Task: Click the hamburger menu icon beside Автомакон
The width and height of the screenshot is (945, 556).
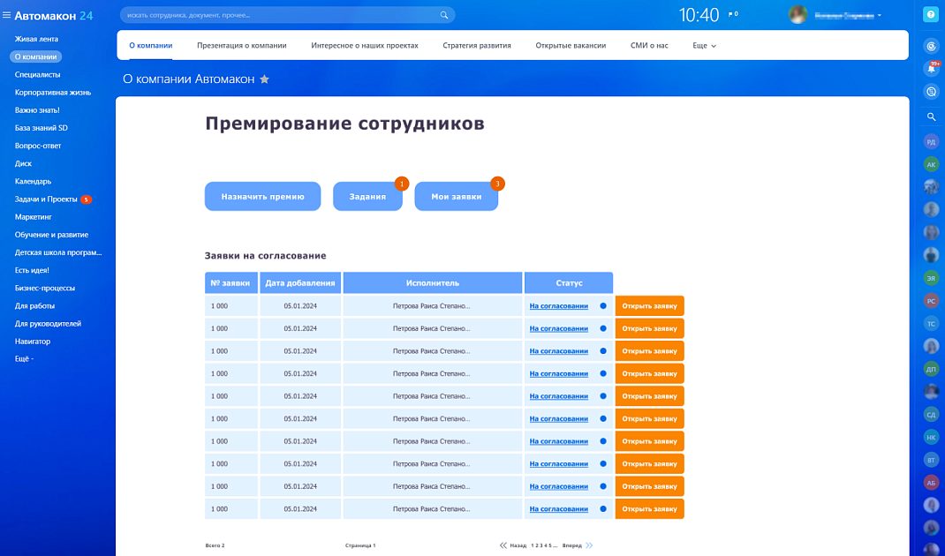Action: 7,16
